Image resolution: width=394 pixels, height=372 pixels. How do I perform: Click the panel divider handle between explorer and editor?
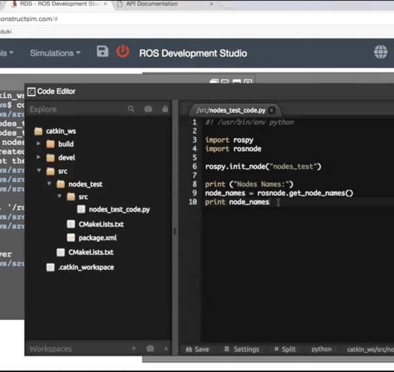175,231
